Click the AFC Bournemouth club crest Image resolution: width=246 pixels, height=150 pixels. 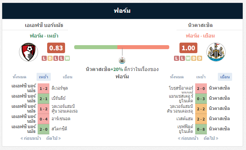pos(29,52)
